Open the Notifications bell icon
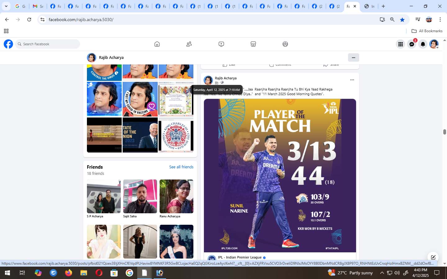 coord(423,44)
